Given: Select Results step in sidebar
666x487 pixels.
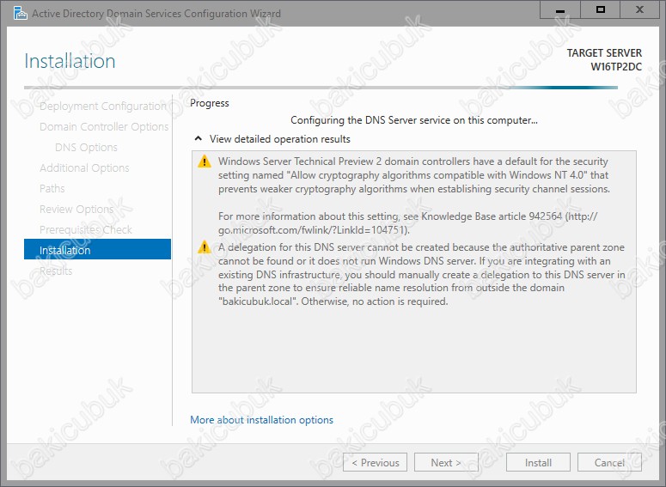Looking at the screenshot, I should 56,271.
